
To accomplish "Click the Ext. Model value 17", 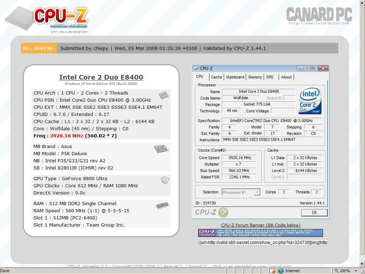I will (x=272, y=133).
